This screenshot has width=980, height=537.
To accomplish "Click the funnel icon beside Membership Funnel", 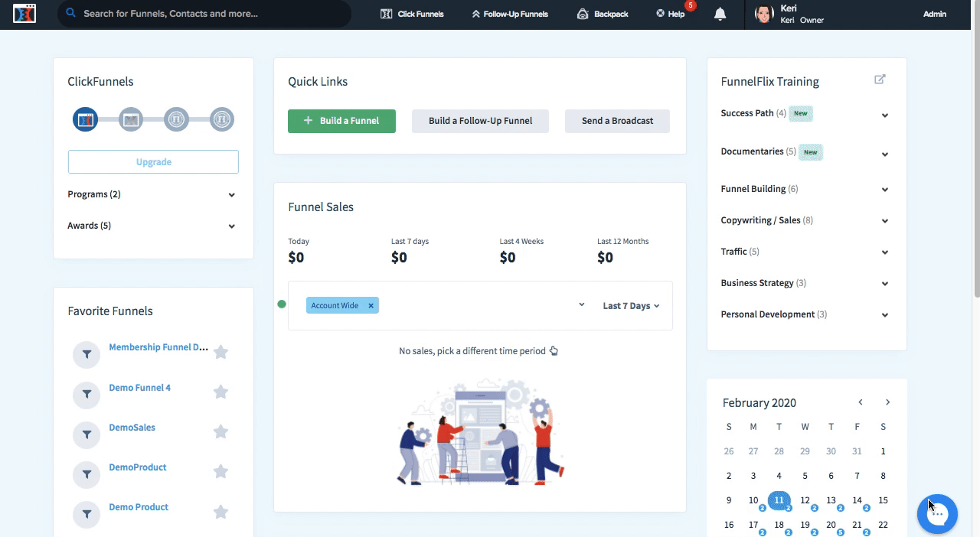I will coord(87,355).
